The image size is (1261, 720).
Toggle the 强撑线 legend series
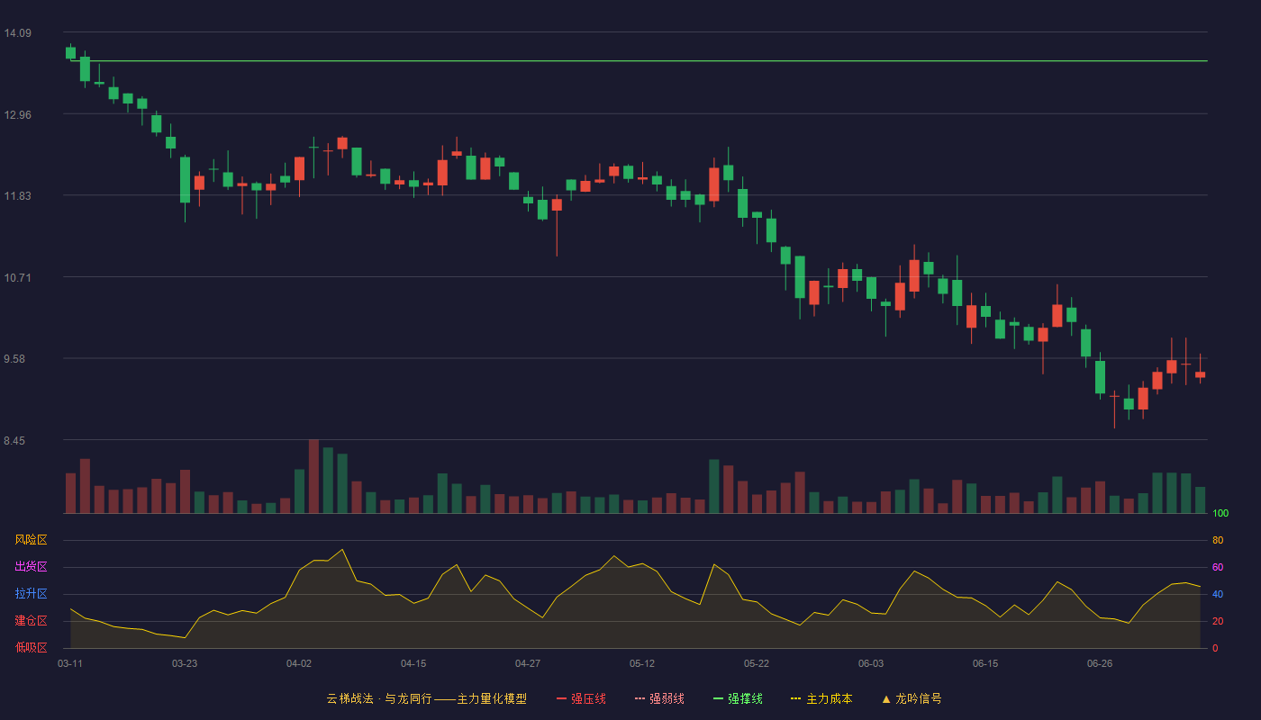tap(738, 698)
